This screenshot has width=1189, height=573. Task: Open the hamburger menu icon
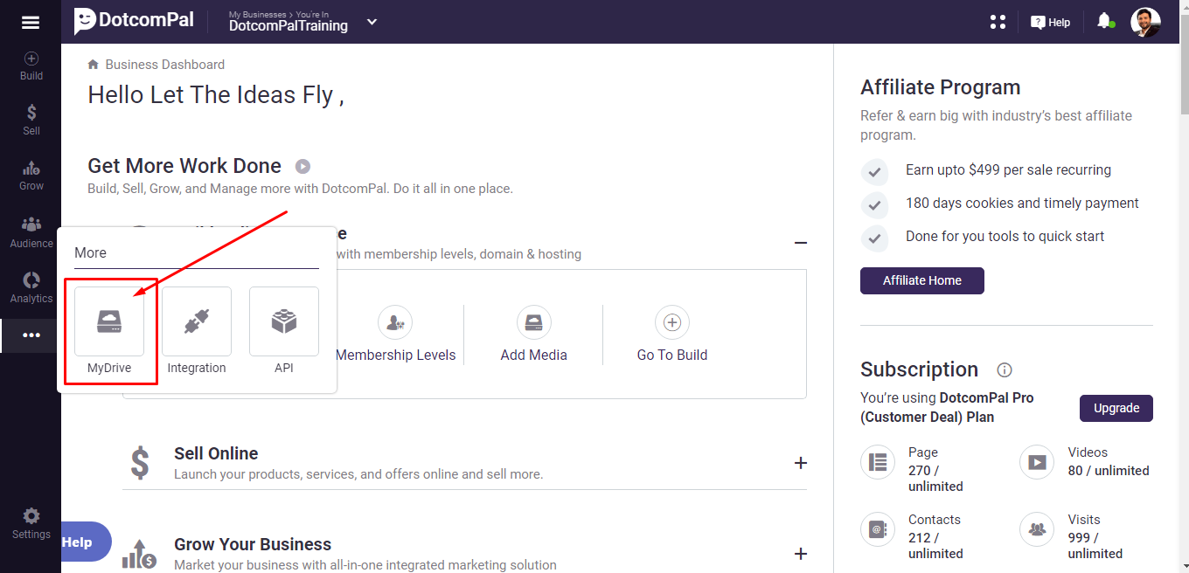click(31, 23)
